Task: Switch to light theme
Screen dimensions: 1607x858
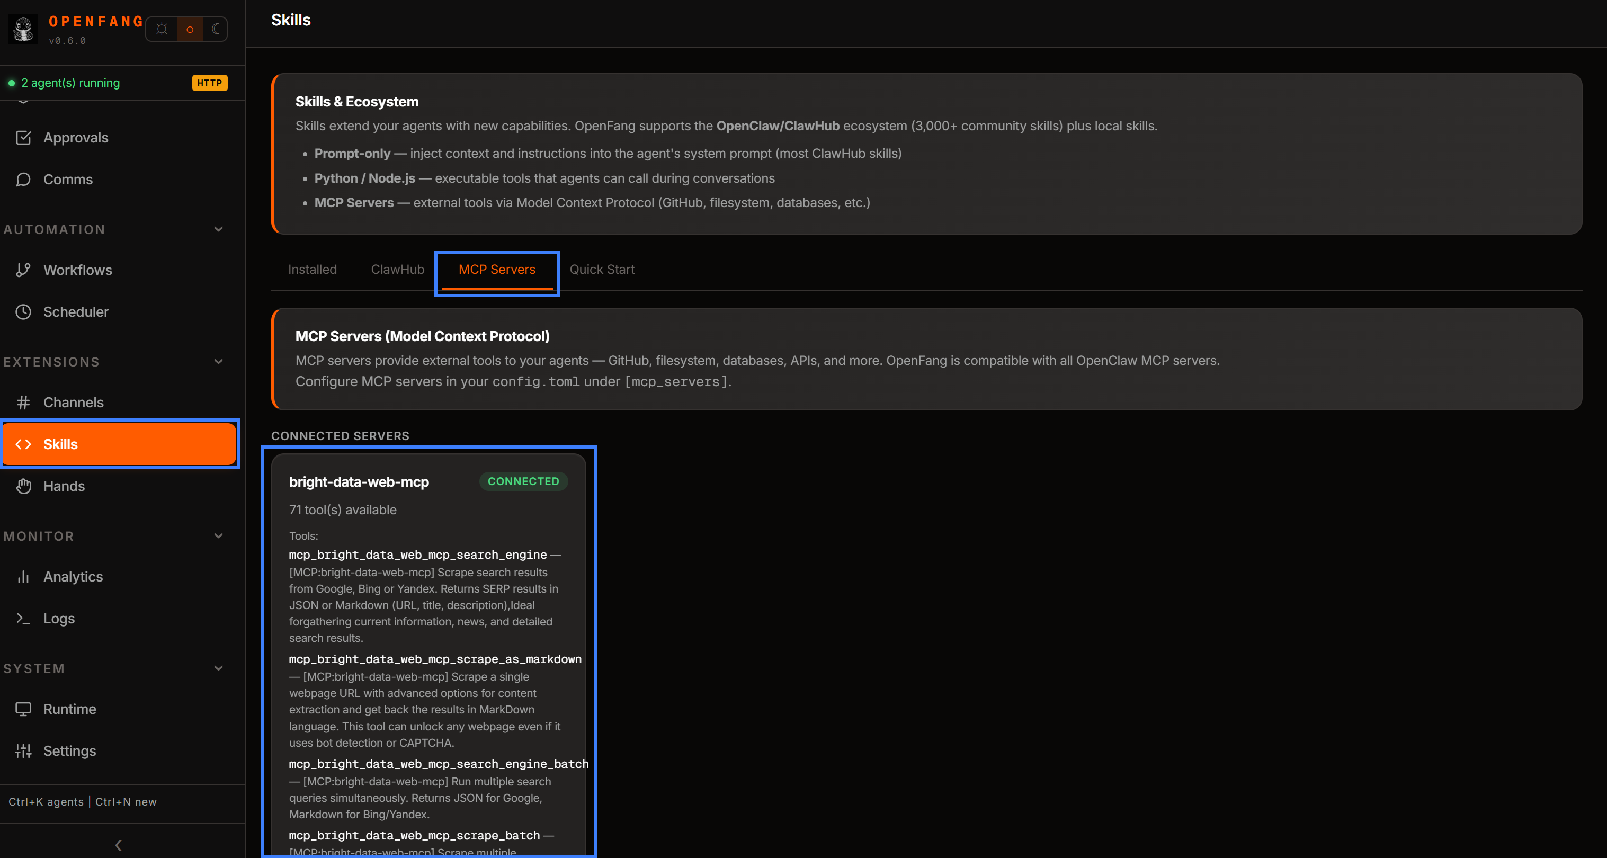Action: pyautogui.click(x=162, y=29)
